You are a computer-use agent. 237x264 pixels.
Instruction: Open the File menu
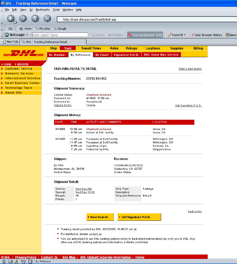7,10
